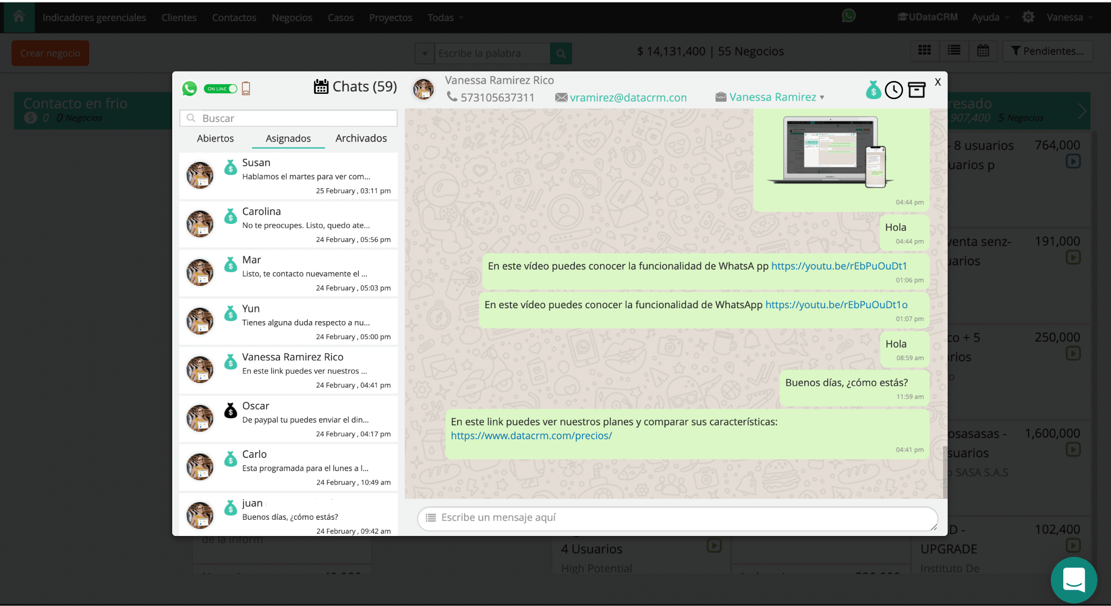Screen dimensions: 1111x606
Task: Toggle the ON LINE status switch
Action: tap(220, 89)
